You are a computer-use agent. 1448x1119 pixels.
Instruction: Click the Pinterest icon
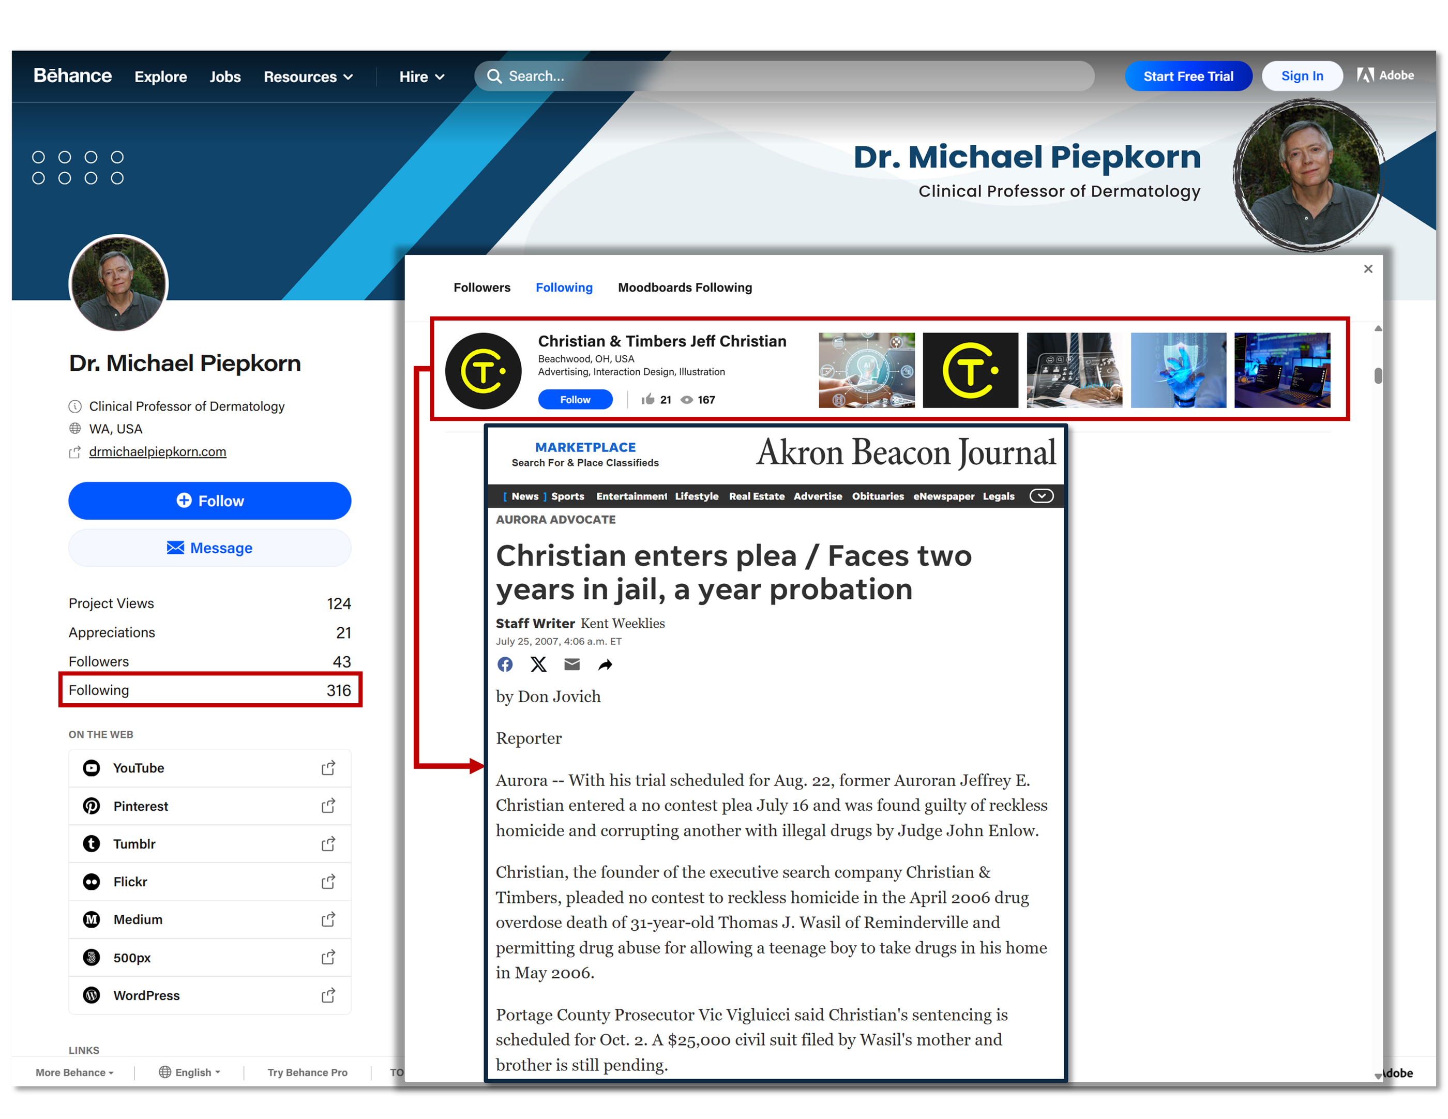[x=92, y=806]
